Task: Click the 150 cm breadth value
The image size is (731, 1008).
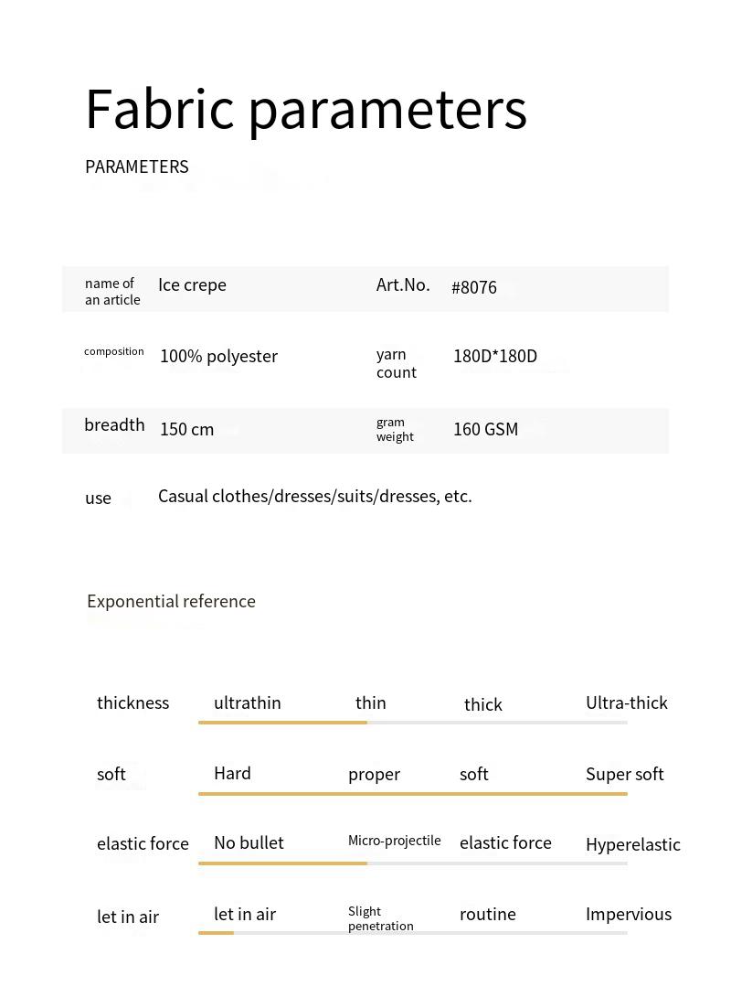Action: (x=186, y=430)
